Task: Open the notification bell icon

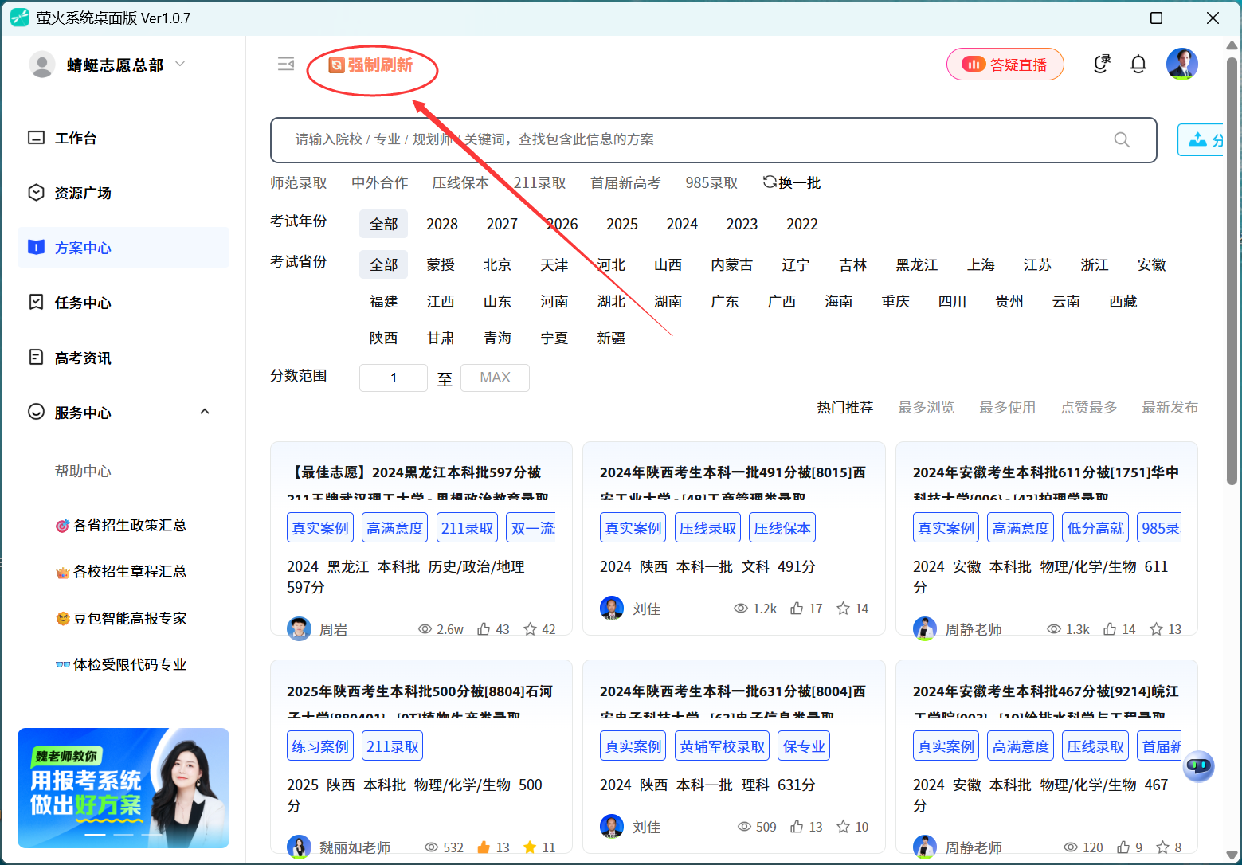Action: tap(1138, 64)
